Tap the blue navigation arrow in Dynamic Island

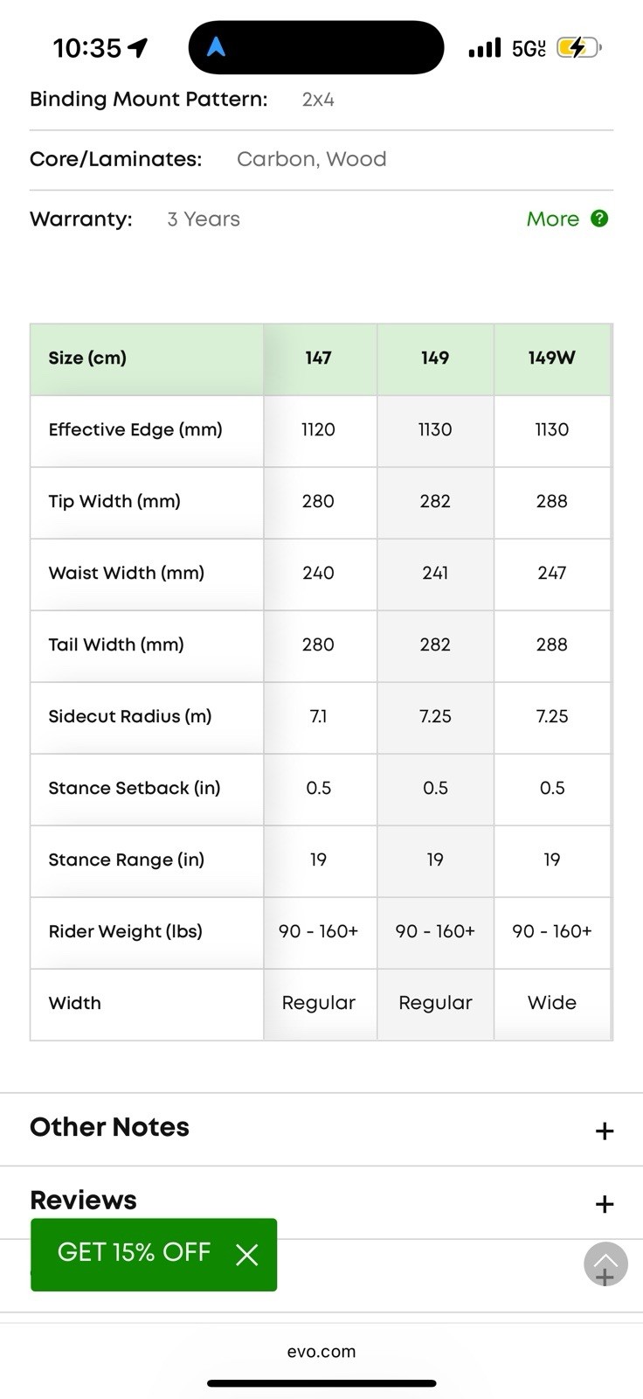click(216, 47)
